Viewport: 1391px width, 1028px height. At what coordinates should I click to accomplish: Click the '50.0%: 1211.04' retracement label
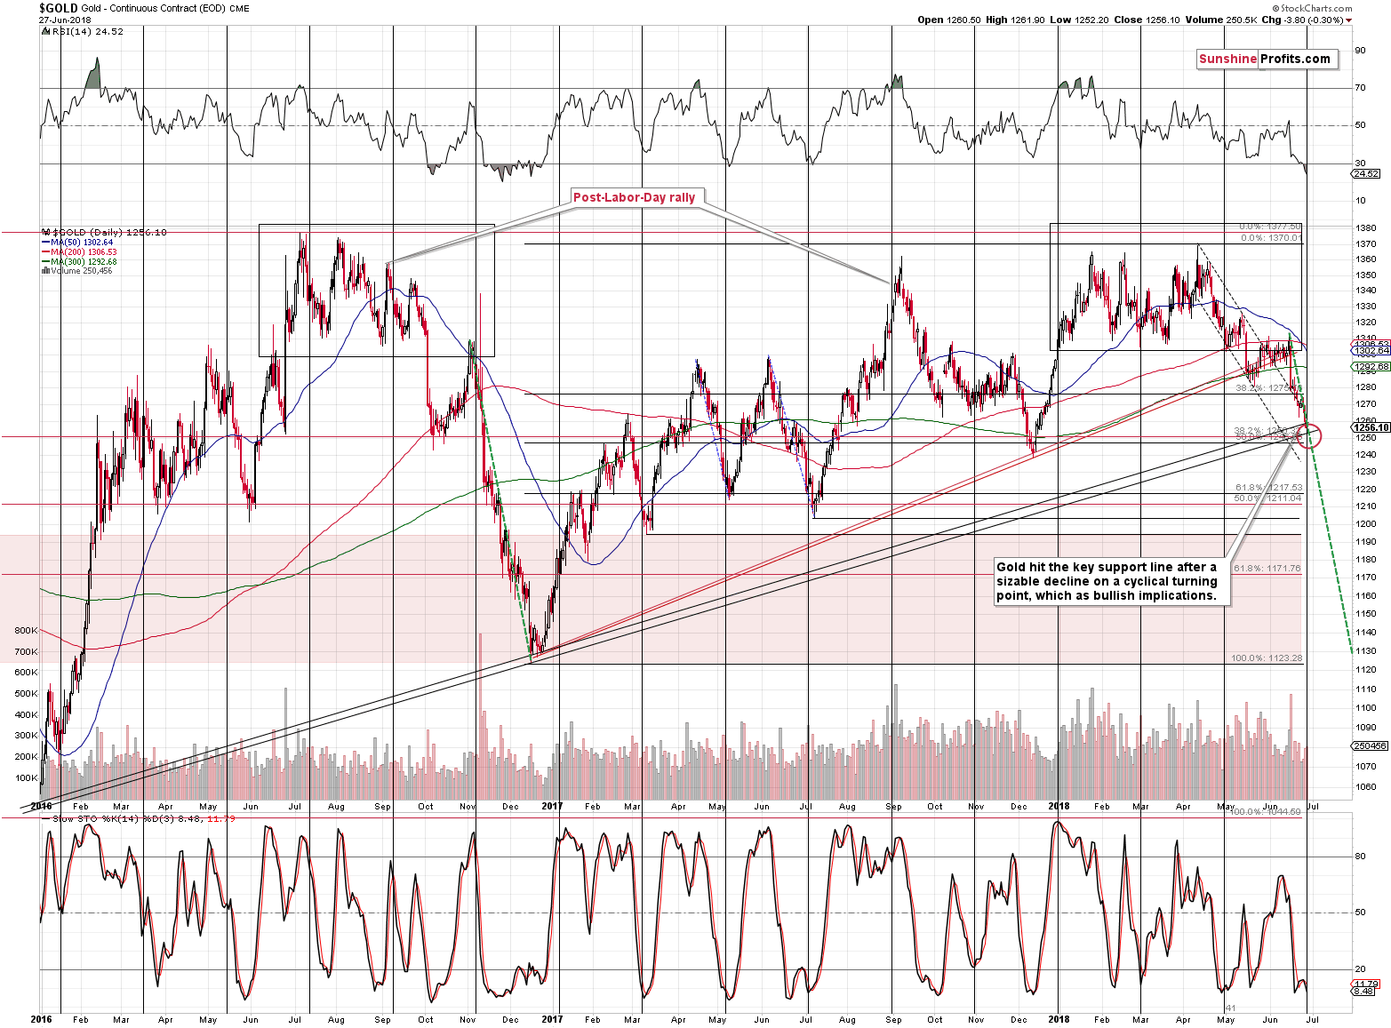[x=1268, y=498]
